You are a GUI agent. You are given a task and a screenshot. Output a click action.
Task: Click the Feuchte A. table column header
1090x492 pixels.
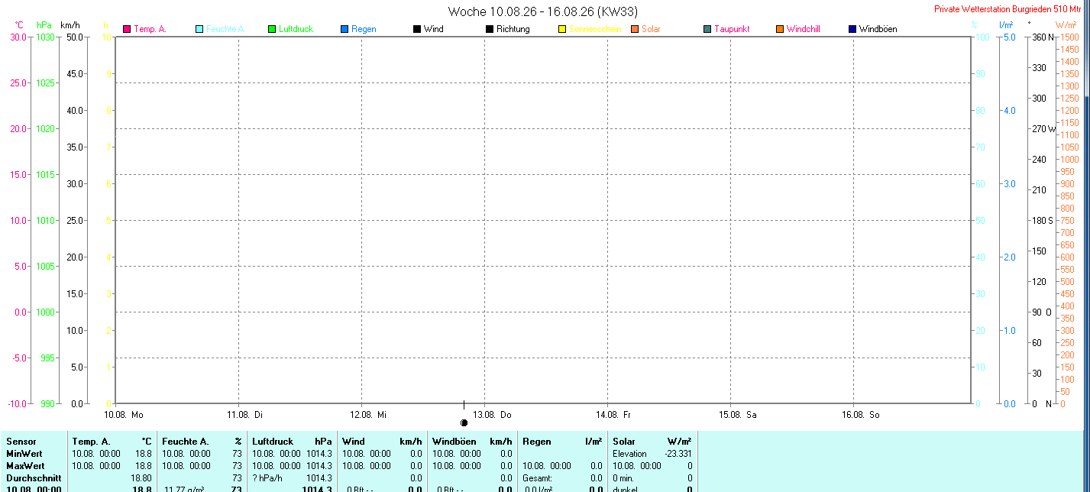[185, 442]
